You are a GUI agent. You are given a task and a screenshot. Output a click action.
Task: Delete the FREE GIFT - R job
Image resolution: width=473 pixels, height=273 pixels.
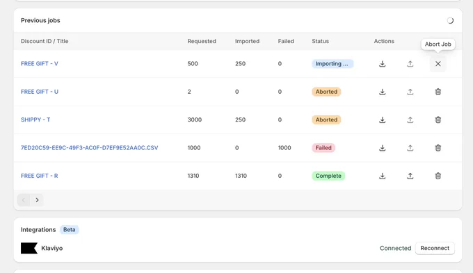click(x=438, y=176)
